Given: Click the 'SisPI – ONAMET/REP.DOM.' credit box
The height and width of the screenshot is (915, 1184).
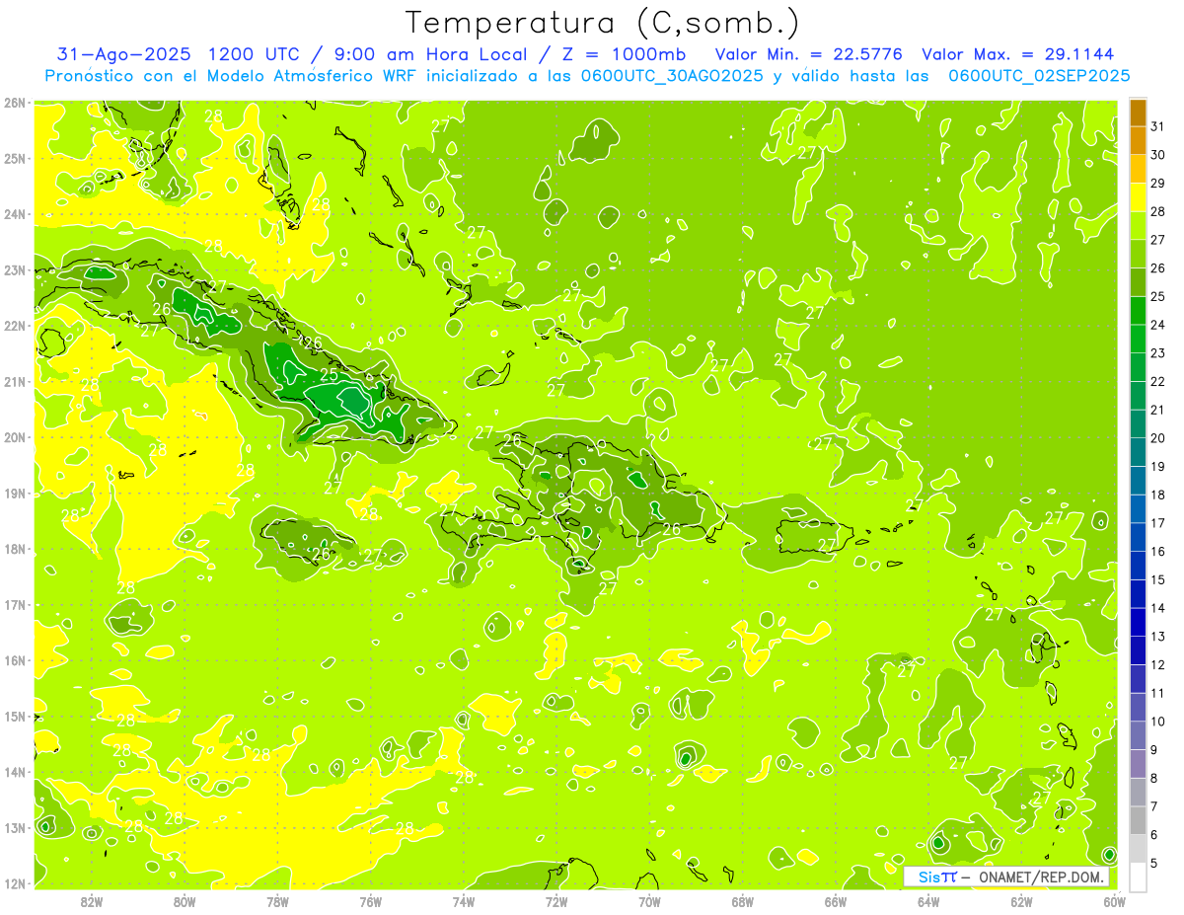Looking at the screenshot, I should pos(1006,877).
